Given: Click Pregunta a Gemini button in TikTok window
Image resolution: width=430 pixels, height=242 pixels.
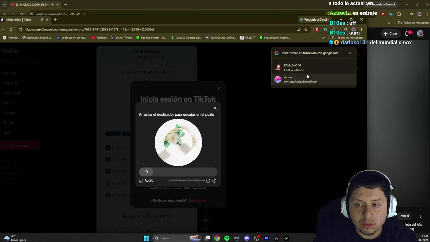Looking at the screenshot, I should (x=314, y=19).
